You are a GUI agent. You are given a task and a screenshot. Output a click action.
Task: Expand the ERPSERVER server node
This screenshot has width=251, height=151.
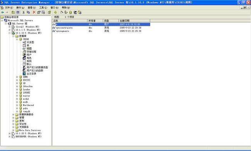pyautogui.click(x=9, y=137)
